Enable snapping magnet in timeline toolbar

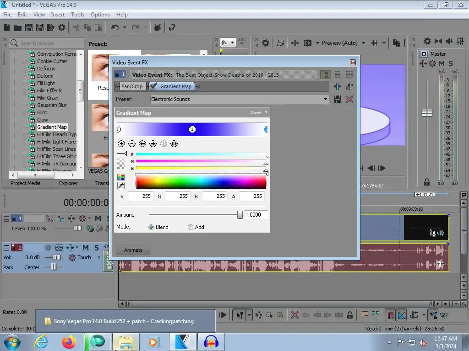pyautogui.click(x=390, y=315)
